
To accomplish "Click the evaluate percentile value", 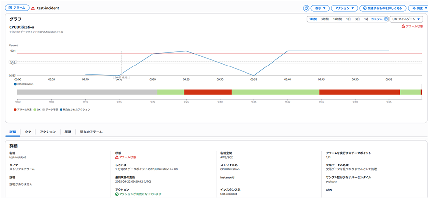I will pos(332,181).
